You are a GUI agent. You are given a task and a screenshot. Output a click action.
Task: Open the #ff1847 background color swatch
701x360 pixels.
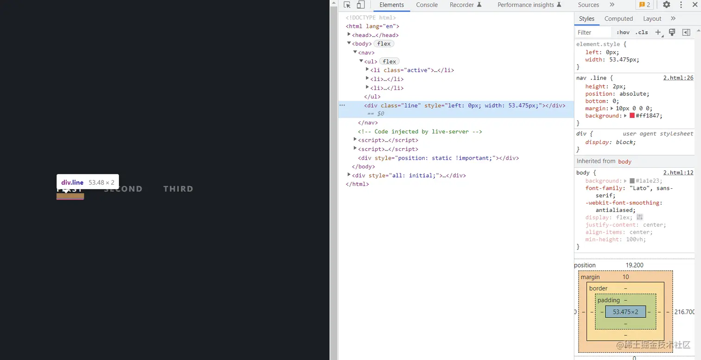click(x=632, y=116)
